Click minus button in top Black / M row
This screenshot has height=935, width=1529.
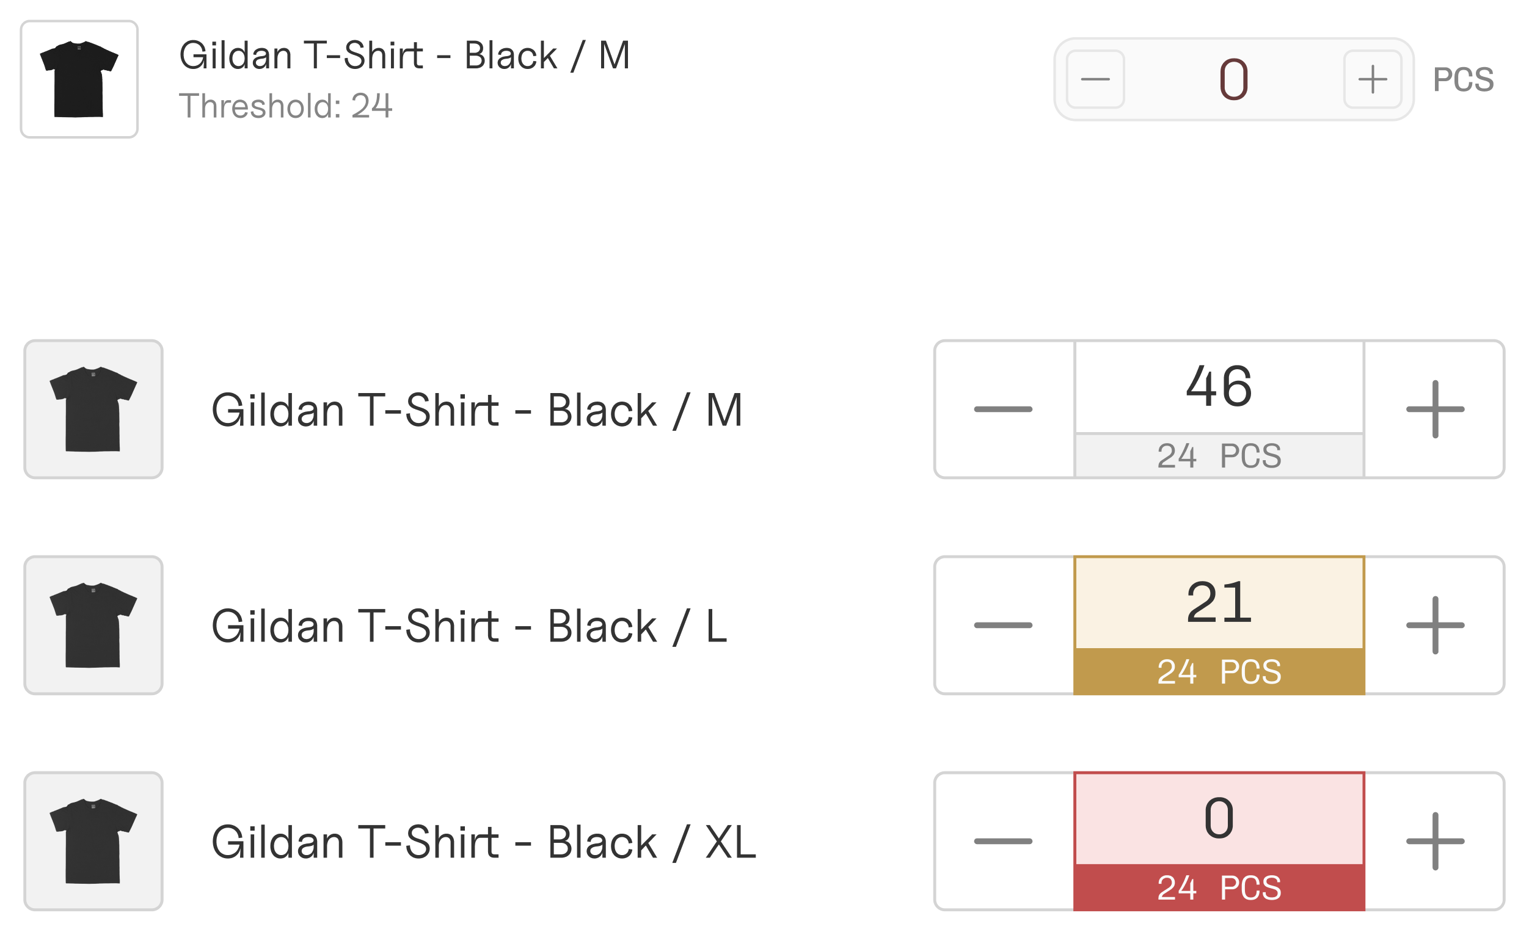(x=1095, y=79)
